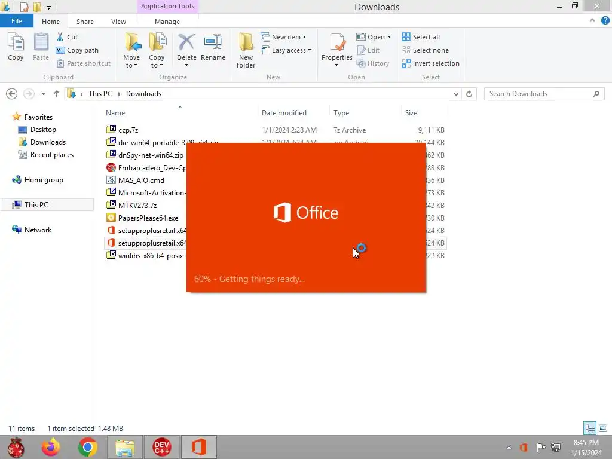Screen dimensions: 612x459
Task: Select Downloads in navigation pane
Action: [x=48, y=142]
